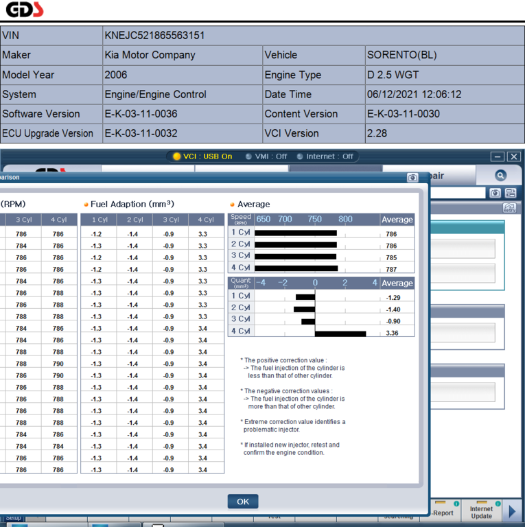Click the Retry icon
This screenshot has height=527, width=525.
509,208
